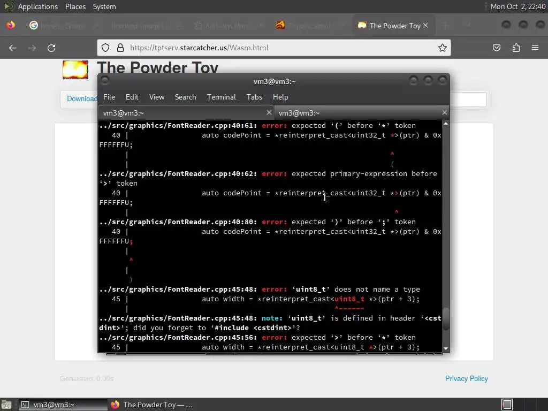The width and height of the screenshot is (548, 411).
Task: Open the terminal window menu button
Action: pos(105,80)
